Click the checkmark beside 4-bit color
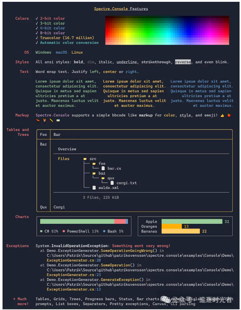241x310 pixels. [x=37, y=28]
